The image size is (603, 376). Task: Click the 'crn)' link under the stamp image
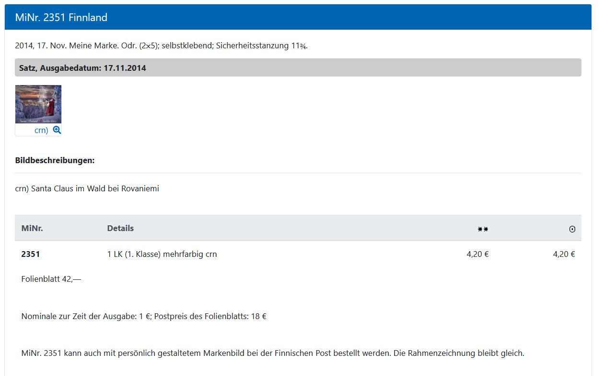tap(41, 130)
